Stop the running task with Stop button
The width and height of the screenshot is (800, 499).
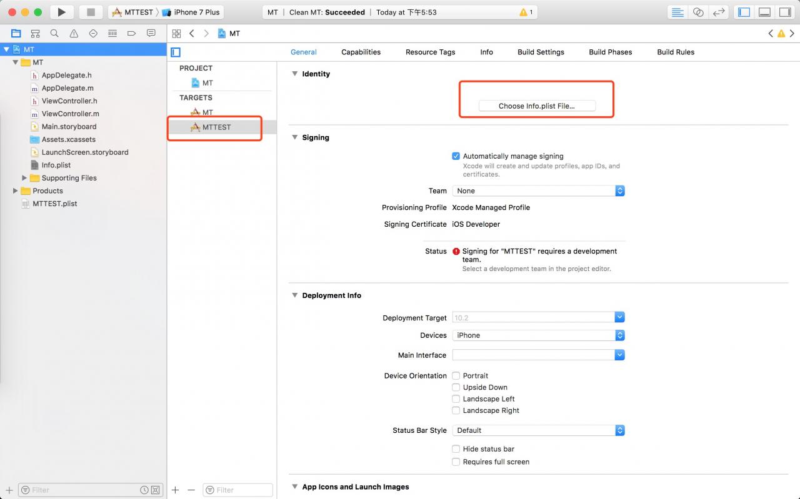pyautogui.click(x=91, y=12)
